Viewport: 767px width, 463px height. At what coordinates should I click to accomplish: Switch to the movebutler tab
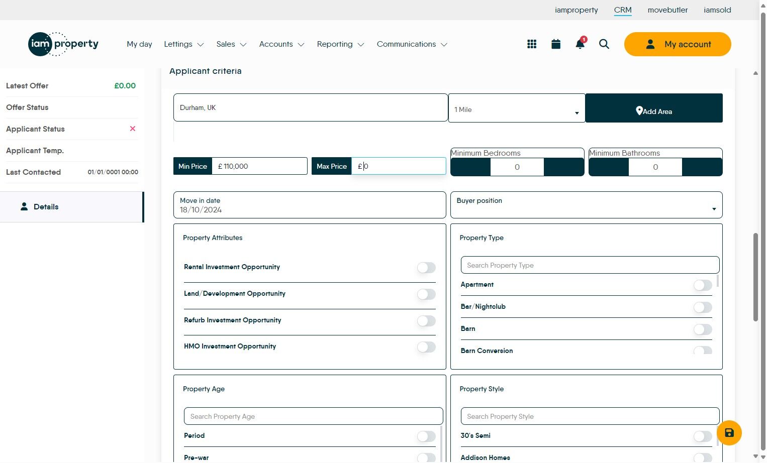tap(667, 10)
